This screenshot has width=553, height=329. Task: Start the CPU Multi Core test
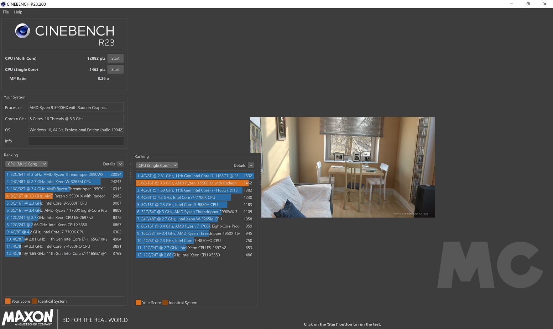pyautogui.click(x=115, y=58)
